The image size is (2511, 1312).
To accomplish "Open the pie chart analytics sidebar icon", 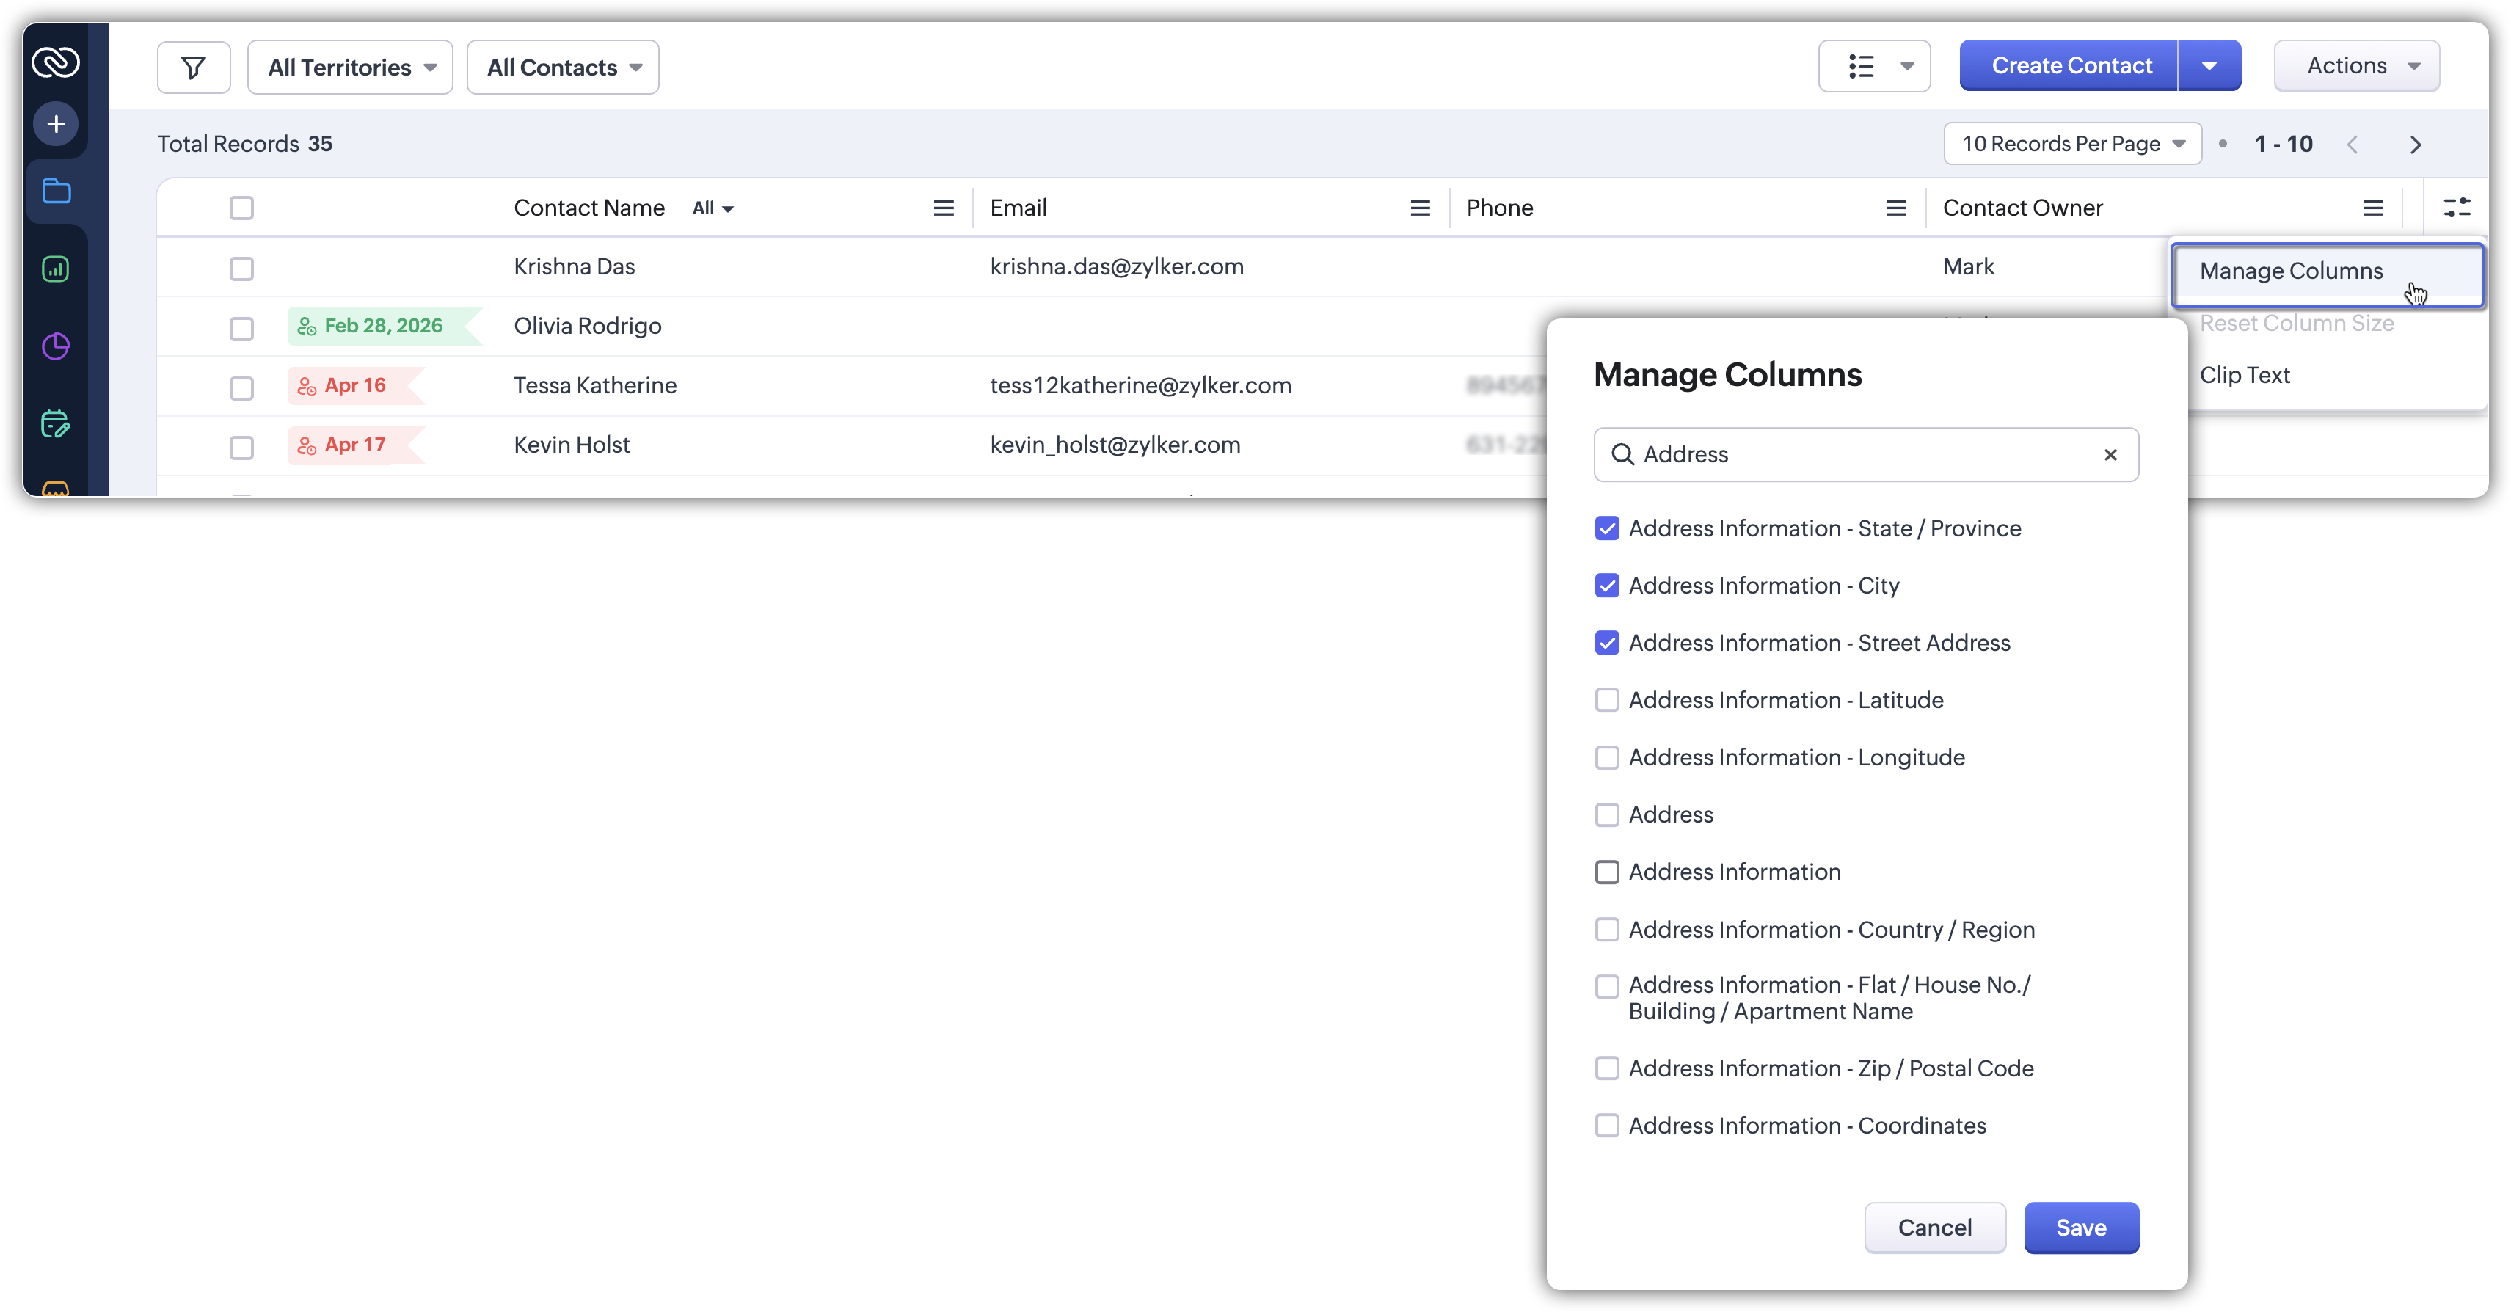I will [x=57, y=346].
